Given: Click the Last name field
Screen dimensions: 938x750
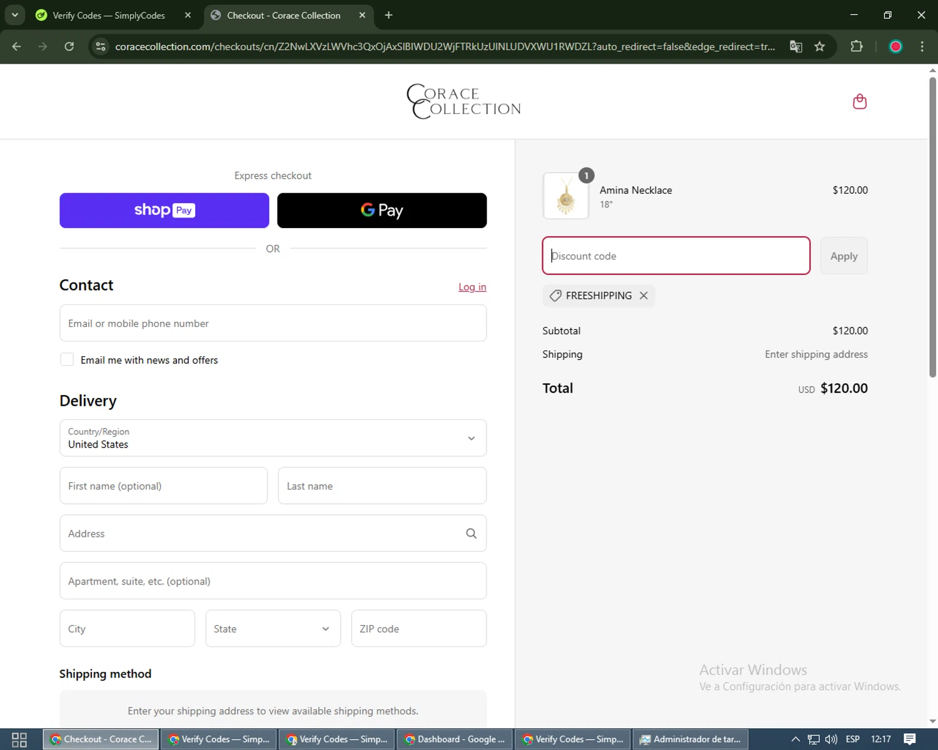Looking at the screenshot, I should [x=382, y=486].
